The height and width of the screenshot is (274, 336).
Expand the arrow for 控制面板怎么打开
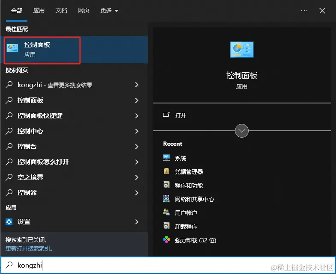tap(137, 162)
